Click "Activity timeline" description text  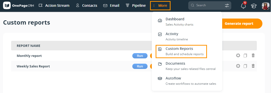point(177,39)
